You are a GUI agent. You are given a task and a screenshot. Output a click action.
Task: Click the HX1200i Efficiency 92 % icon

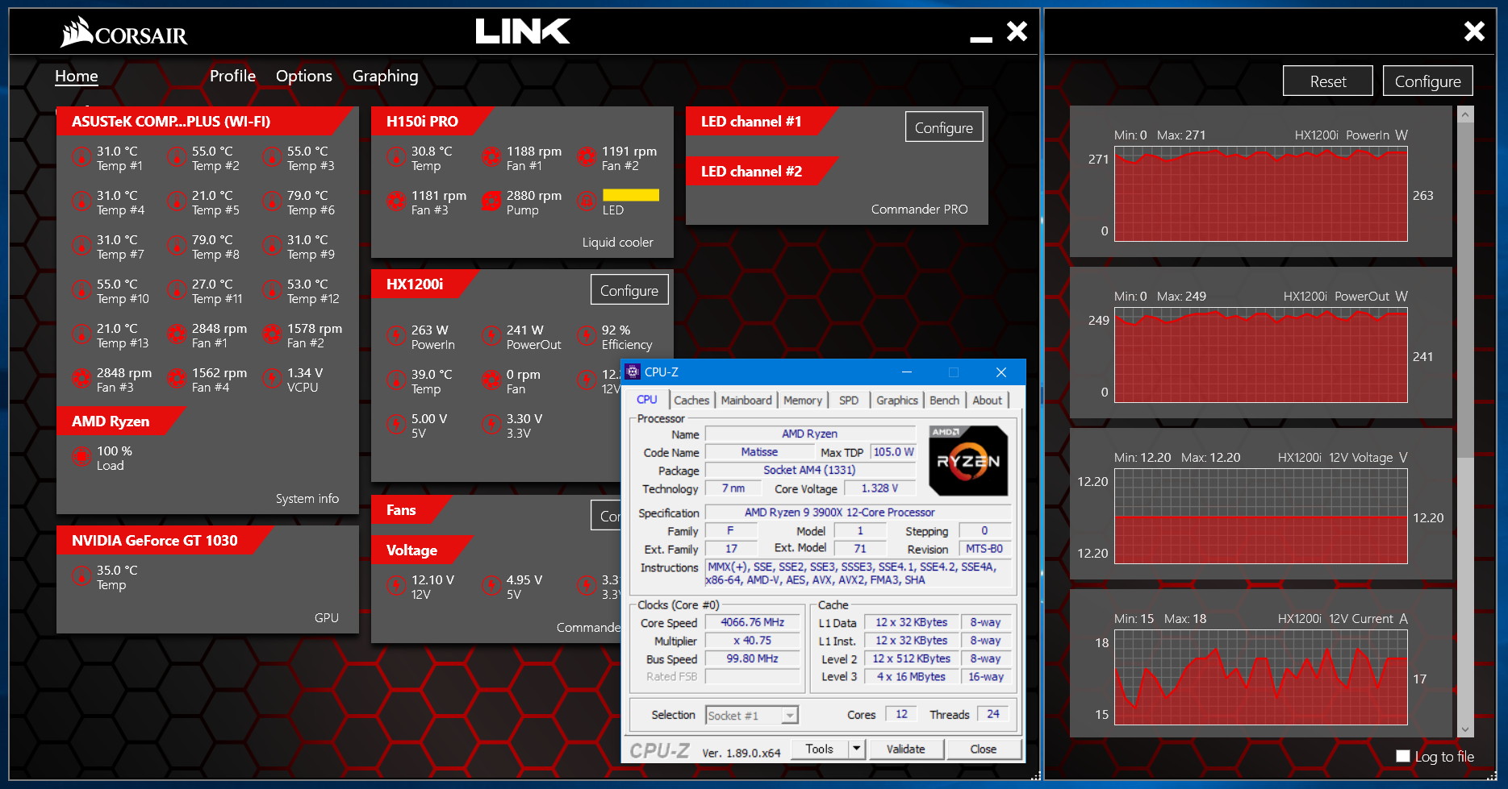pyautogui.click(x=587, y=336)
